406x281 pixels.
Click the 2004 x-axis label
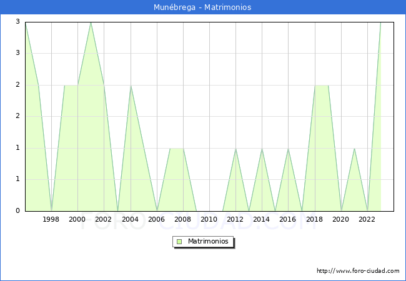[131, 219]
